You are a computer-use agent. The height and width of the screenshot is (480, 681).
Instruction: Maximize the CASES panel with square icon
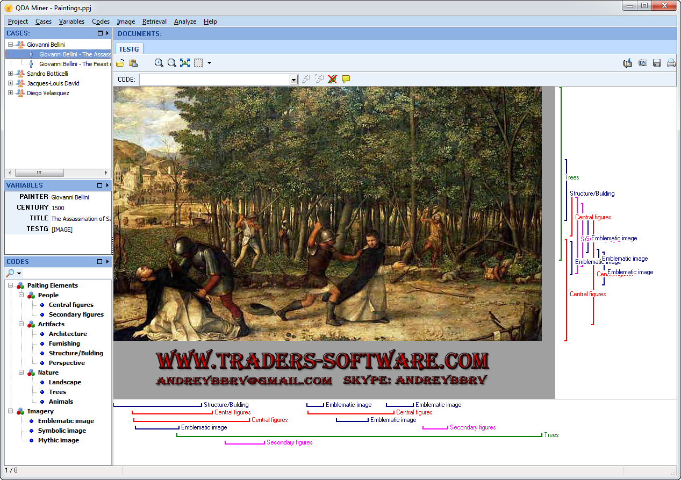click(100, 33)
